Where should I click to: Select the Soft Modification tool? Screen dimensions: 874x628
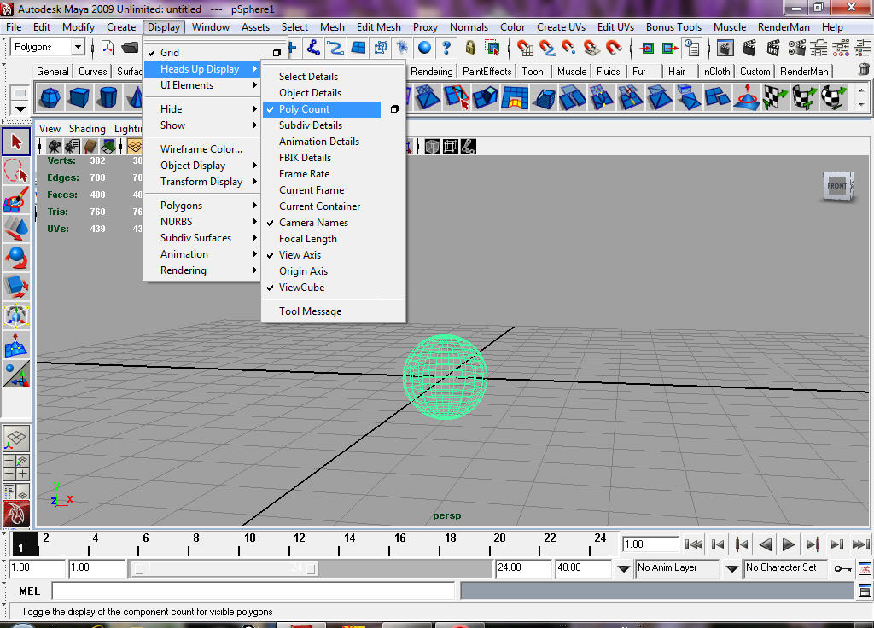pos(16,345)
